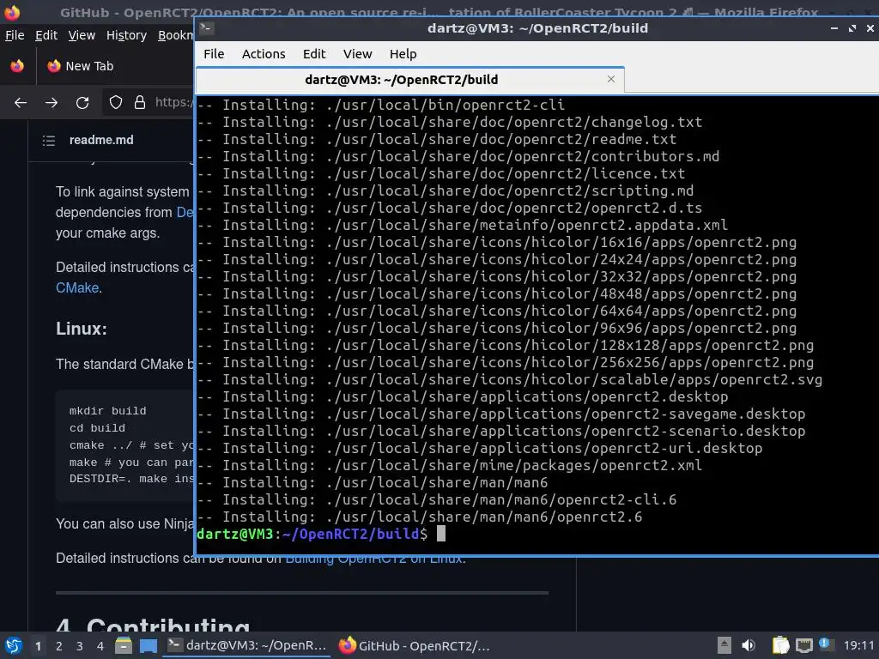Open the volume control in the system tray
Screen dimensions: 879x659
click(x=749, y=645)
